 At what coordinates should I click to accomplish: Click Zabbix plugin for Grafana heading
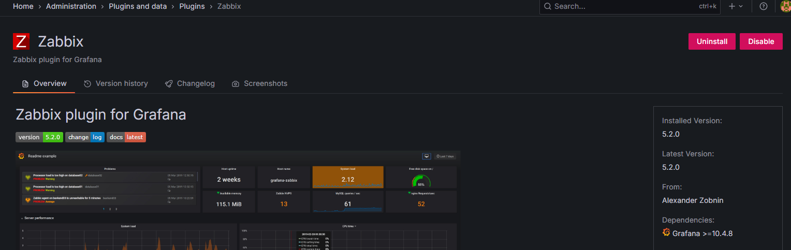[101, 114]
